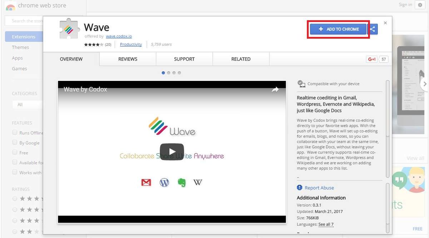This screenshot has width=429, height=238.
Task: Click the 'Compatible with your device' text
Action: click(334, 84)
